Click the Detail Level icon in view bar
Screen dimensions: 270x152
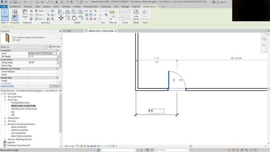pos(78,146)
